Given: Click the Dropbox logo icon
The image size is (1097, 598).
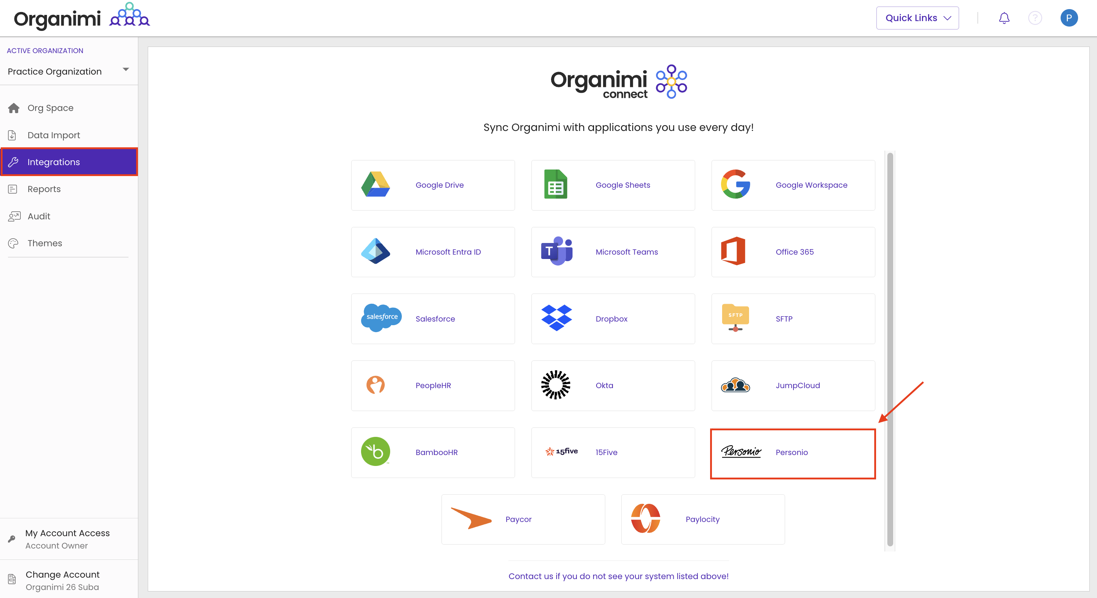Looking at the screenshot, I should point(556,318).
